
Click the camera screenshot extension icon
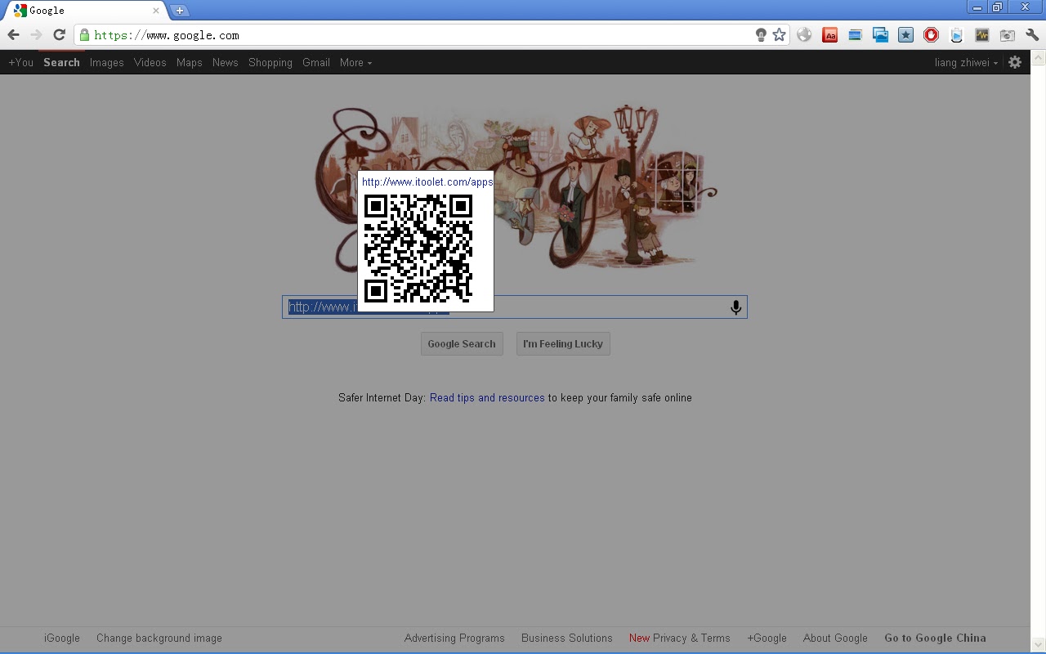tap(1007, 35)
